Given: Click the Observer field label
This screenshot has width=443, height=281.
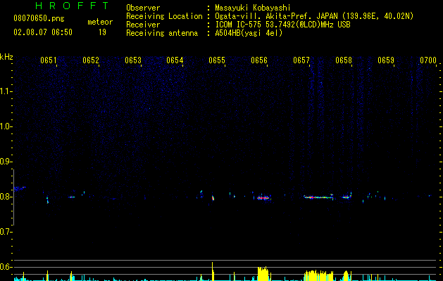Looking at the screenshot, I should [143, 8].
